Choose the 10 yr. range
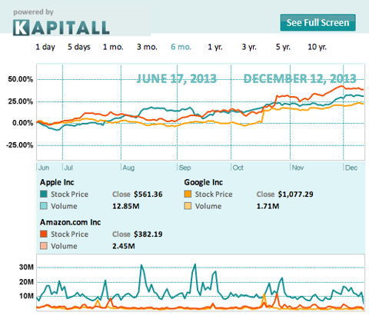 pos(317,47)
